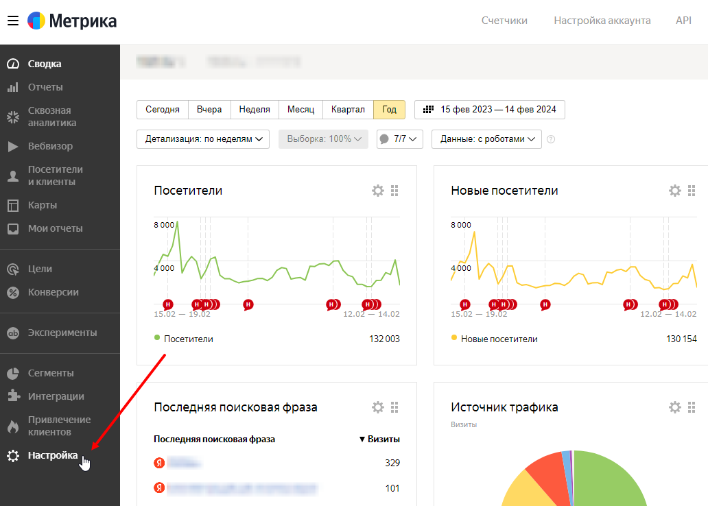Click the help question mark after Данные dropdown

[551, 139]
